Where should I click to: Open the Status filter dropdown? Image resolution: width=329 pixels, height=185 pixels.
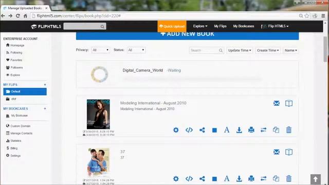(x=136, y=50)
